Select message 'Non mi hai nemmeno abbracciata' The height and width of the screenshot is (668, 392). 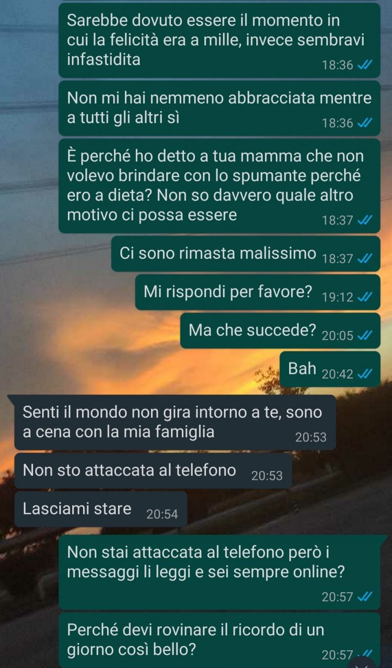[x=219, y=108]
